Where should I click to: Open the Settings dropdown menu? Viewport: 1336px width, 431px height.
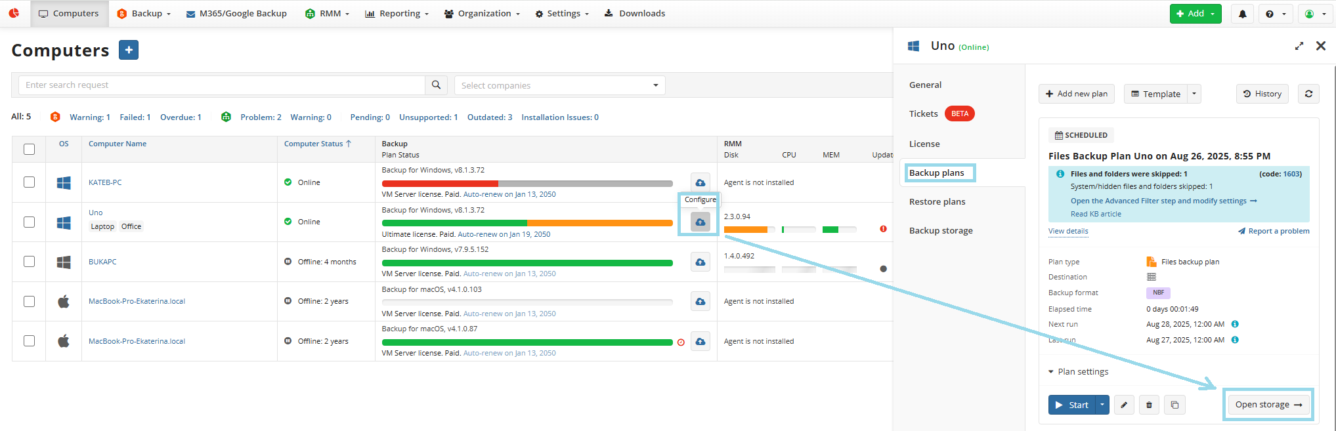562,14
